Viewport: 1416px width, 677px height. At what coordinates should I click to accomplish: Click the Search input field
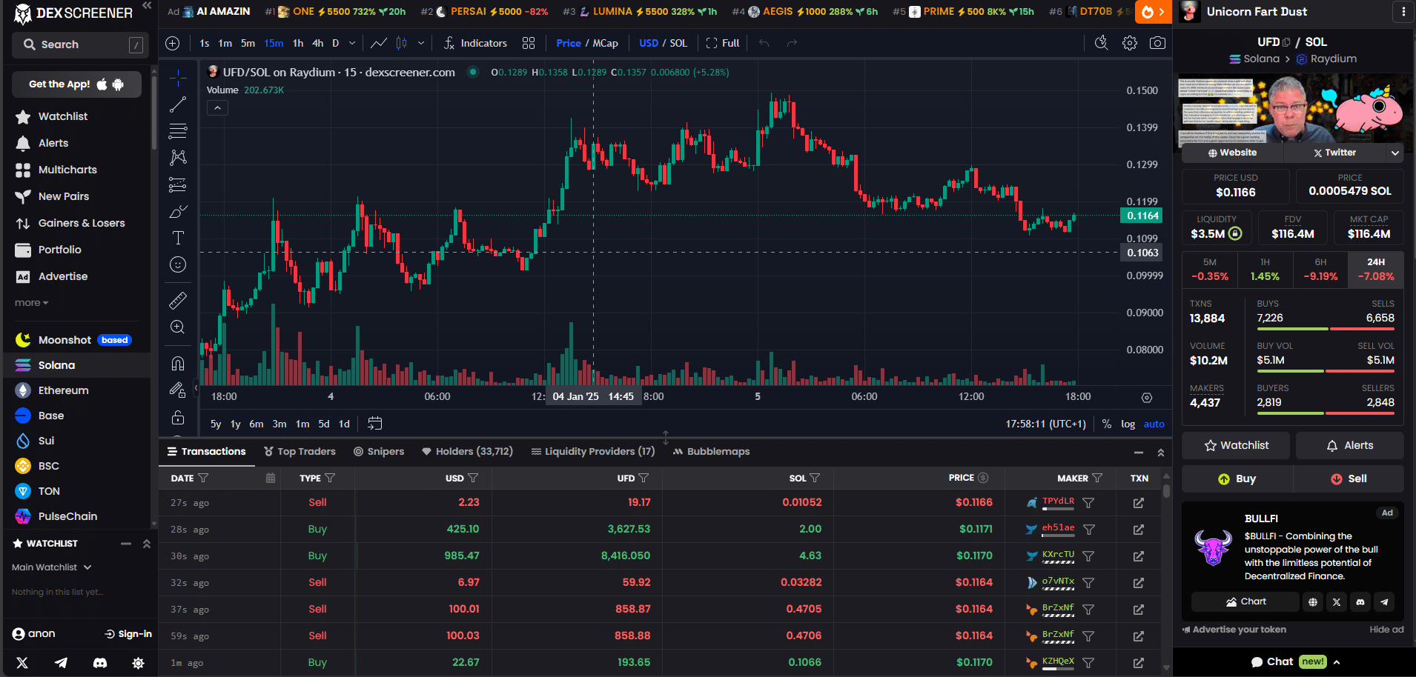tap(80, 44)
